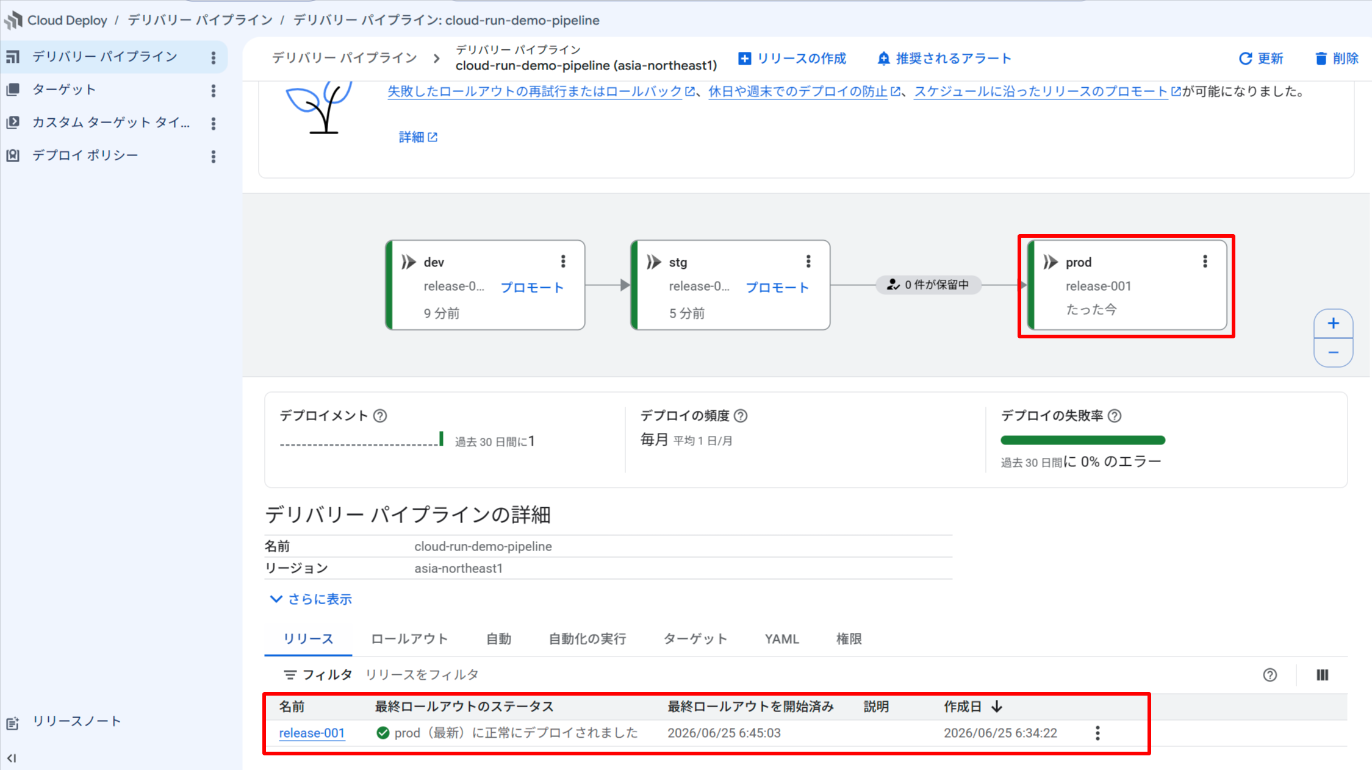The height and width of the screenshot is (770, 1372).
Task: Click the フィルタ icon
Action: click(x=290, y=675)
